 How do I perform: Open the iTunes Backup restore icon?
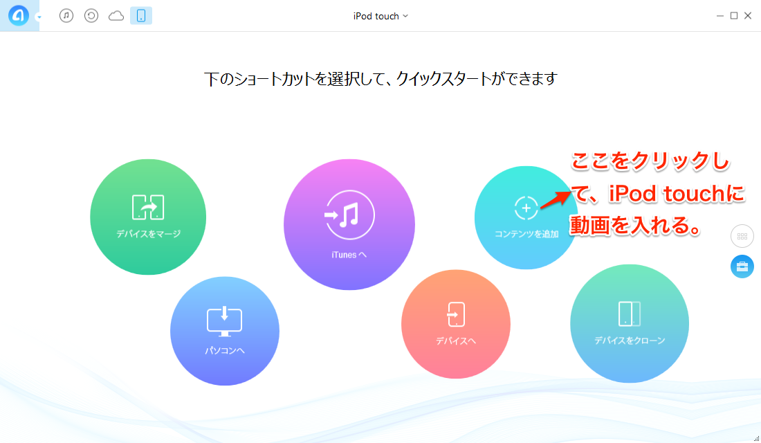pos(91,15)
